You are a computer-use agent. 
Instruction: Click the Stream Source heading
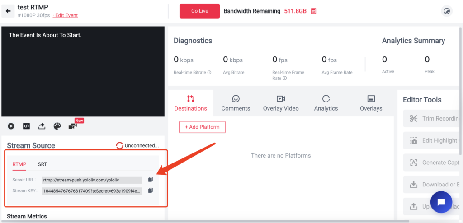[31, 146]
